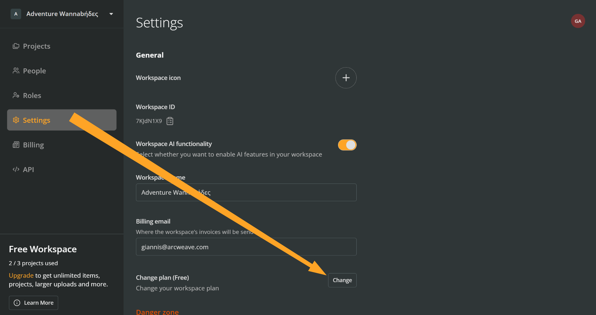Click the Roles icon in sidebar

pos(16,95)
